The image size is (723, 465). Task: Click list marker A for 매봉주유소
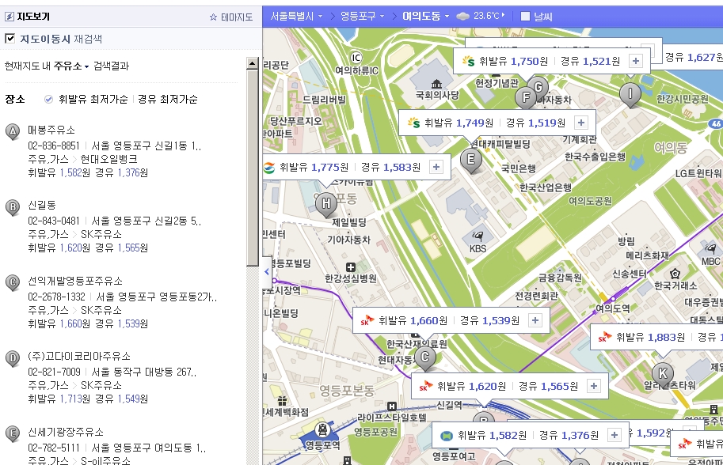(13, 132)
